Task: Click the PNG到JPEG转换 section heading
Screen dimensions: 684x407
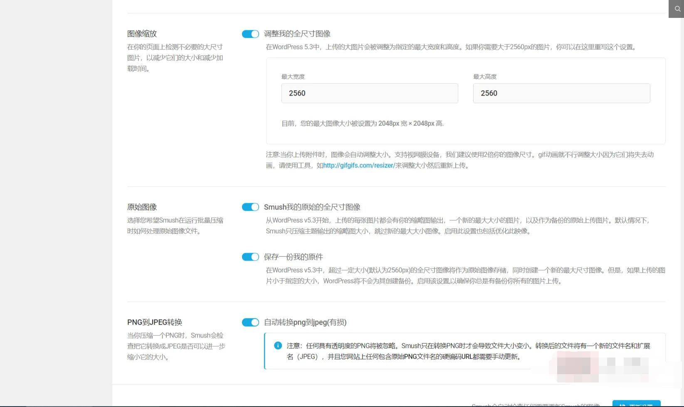Action: point(155,322)
